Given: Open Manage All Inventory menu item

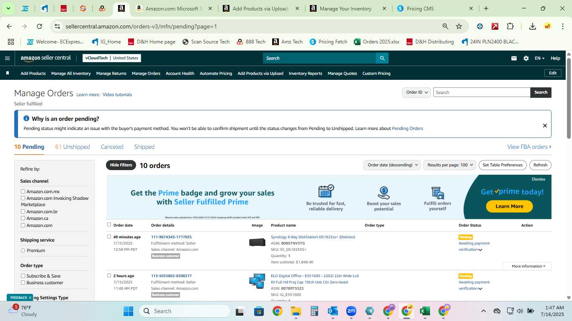Looking at the screenshot, I should coord(71,73).
